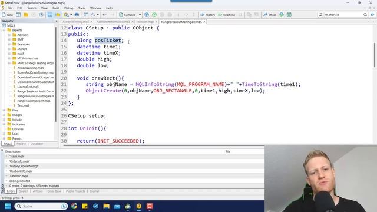Open the Debug menu

(68, 8)
